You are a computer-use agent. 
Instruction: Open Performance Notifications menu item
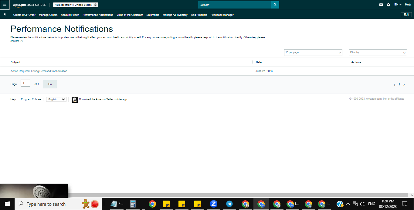coord(98,15)
